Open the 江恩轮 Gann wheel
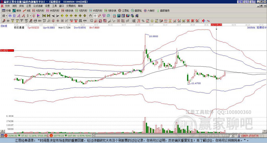267x143 pixels. [x=124, y=10]
